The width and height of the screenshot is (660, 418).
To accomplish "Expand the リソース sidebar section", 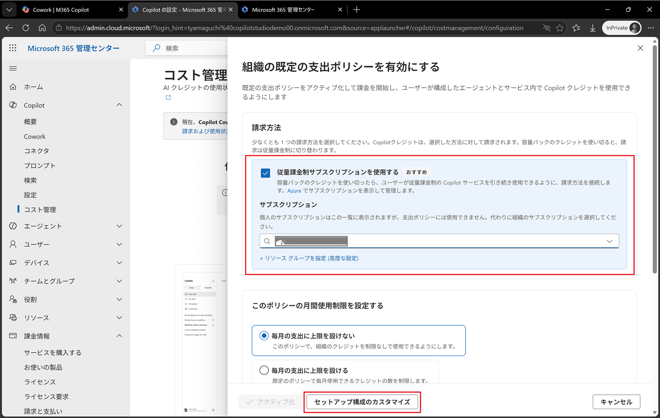I will pos(119,318).
